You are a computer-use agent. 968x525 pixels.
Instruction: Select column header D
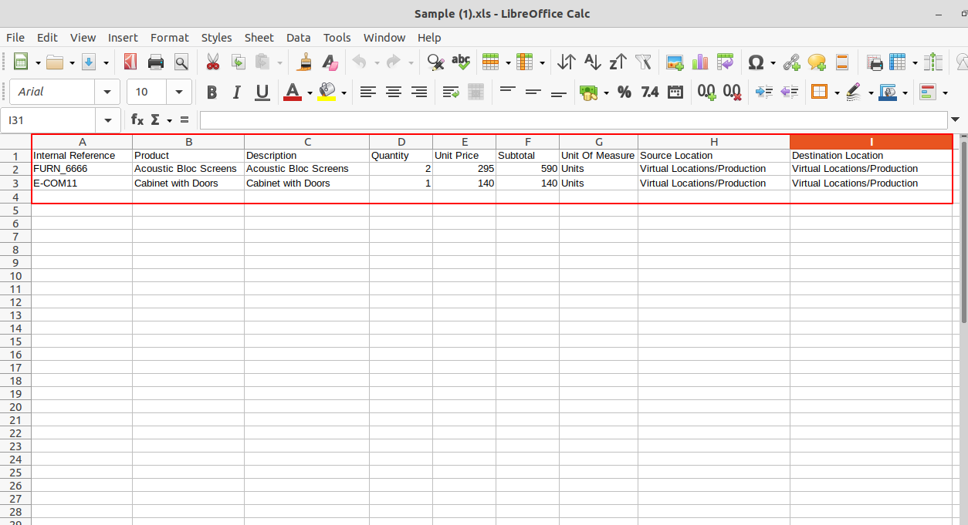tap(401, 142)
